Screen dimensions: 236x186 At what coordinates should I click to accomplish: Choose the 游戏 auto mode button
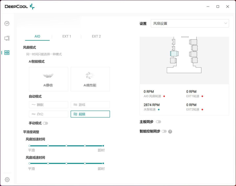(90, 105)
